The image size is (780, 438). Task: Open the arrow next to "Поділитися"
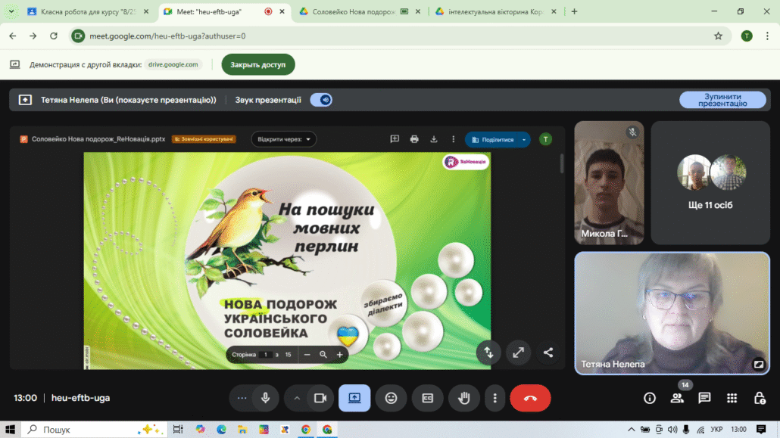[x=523, y=140]
